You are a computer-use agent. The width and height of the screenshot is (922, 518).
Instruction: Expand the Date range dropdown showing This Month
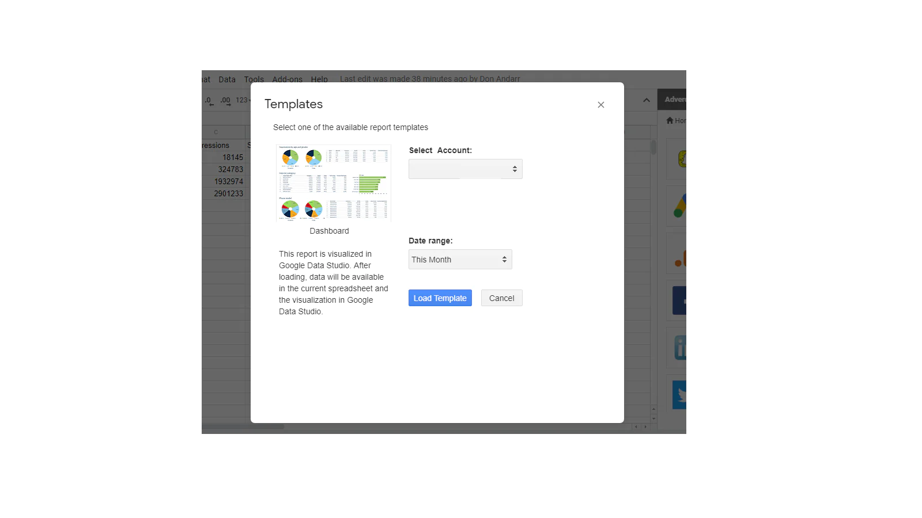tap(460, 260)
